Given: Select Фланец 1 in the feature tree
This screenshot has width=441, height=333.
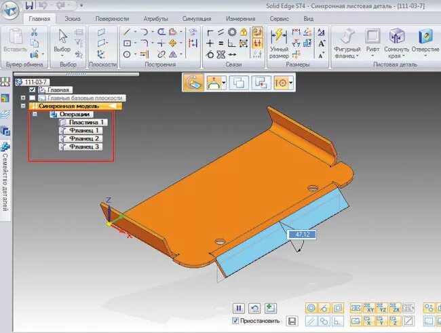Looking at the screenshot, I should click(x=81, y=130).
